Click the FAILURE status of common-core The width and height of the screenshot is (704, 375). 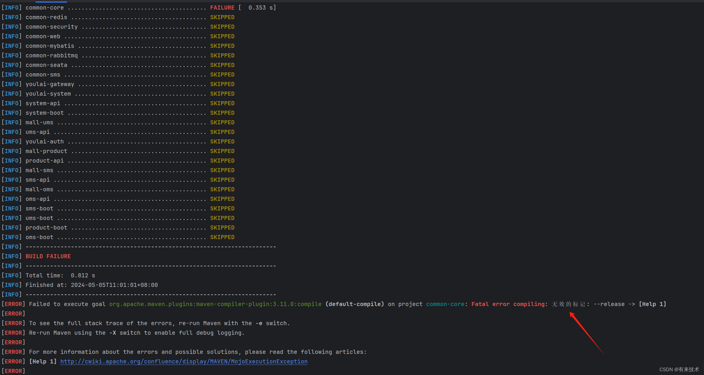(222, 8)
